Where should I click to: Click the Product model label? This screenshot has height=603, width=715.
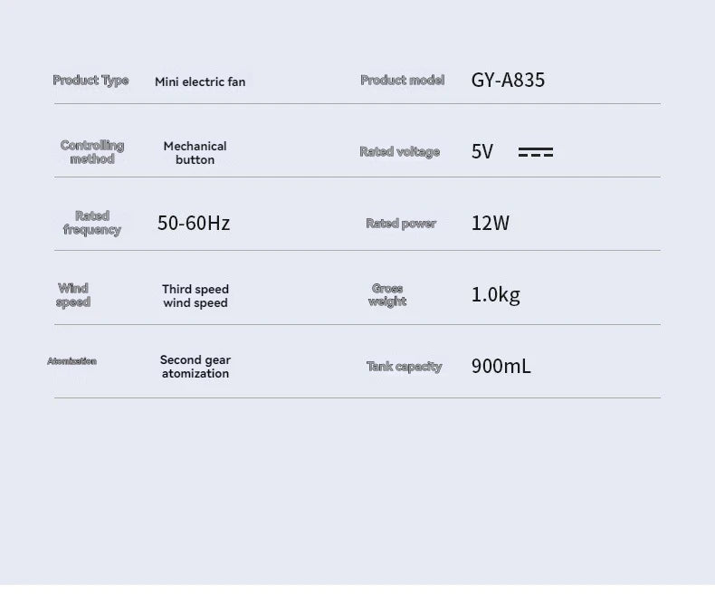(x=402, y=81)
